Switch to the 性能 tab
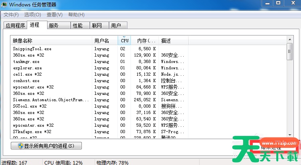 80,26
